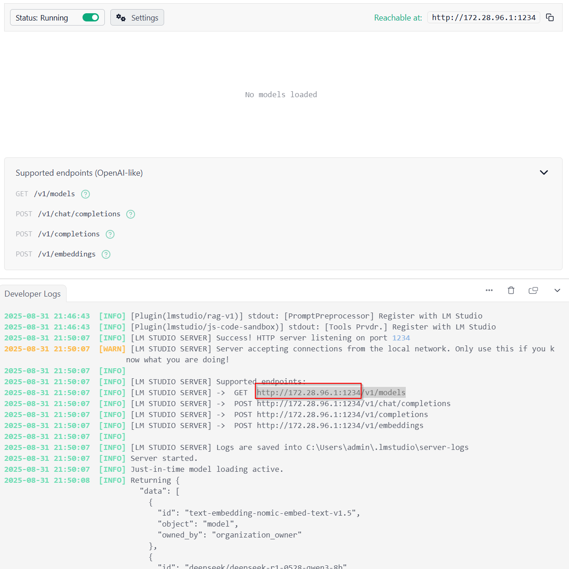Screen dimensions: 569x569
Task: Disable the running server toggle
Action: point(91,17)
